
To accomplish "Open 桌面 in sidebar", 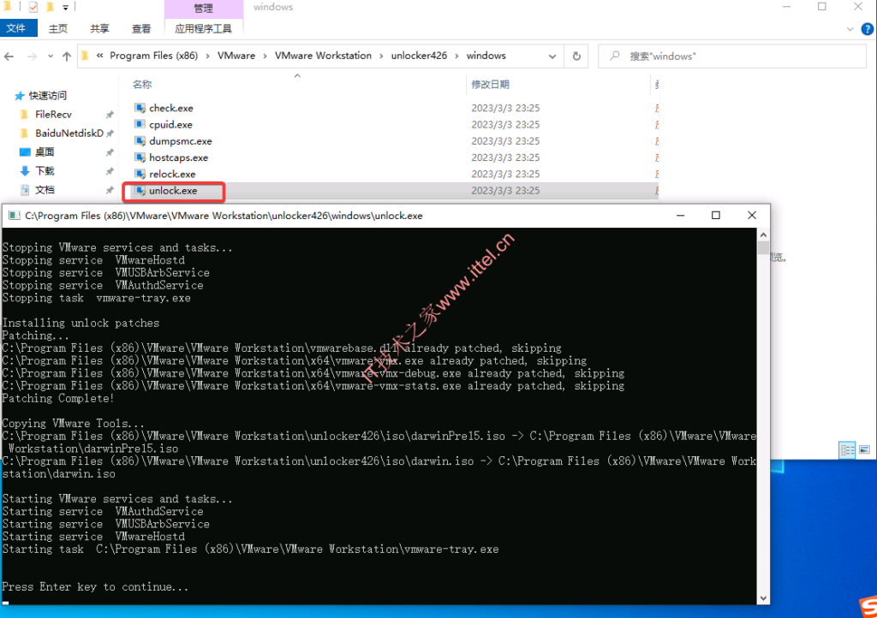I will (45, 152).
